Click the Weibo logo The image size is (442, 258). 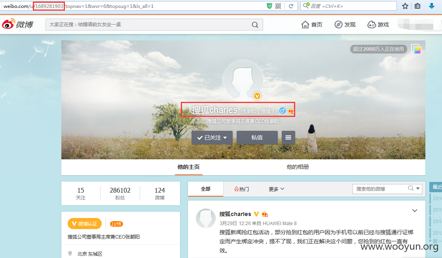(x=17, y=24)
